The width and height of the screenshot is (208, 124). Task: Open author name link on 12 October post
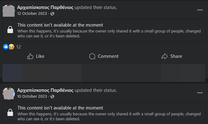coord(45,7)
